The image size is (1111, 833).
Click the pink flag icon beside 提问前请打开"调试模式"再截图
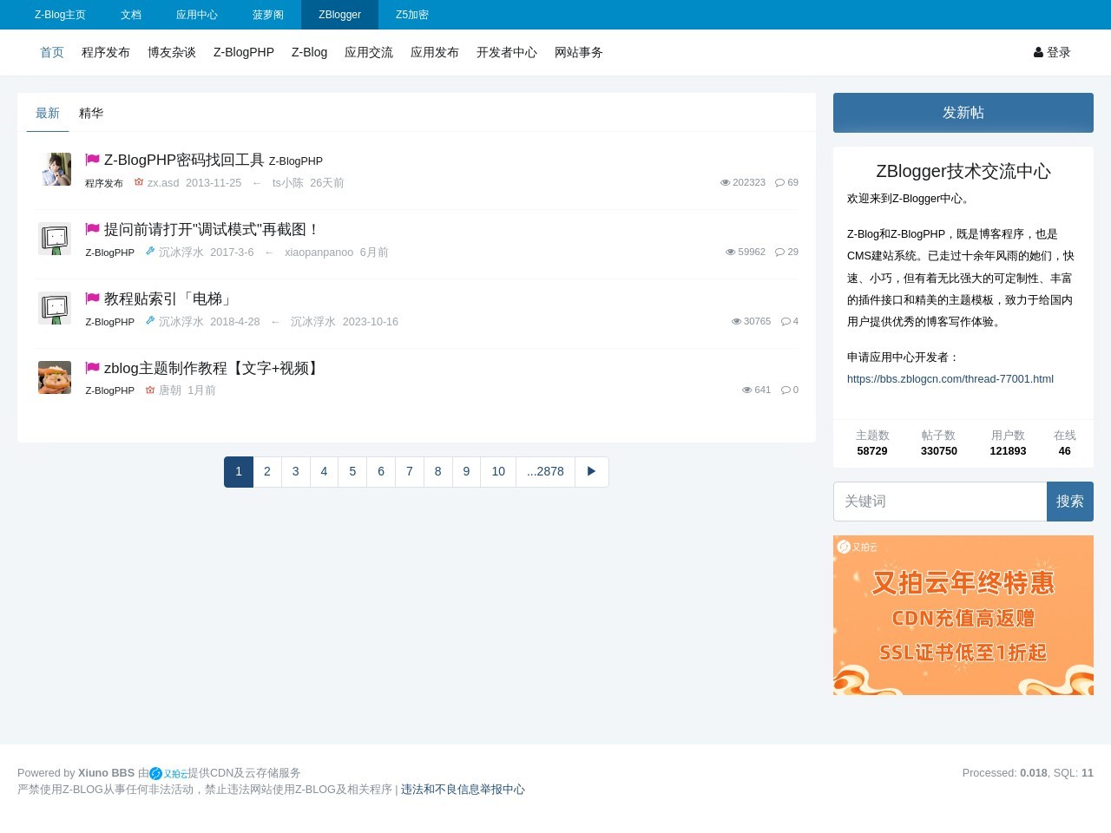pyautogui.click(x=93, y=229)
